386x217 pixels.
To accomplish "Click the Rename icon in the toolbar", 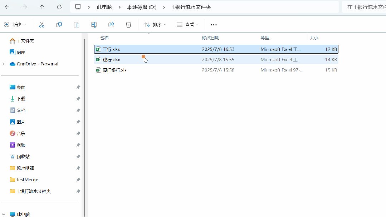I will 93,24.
